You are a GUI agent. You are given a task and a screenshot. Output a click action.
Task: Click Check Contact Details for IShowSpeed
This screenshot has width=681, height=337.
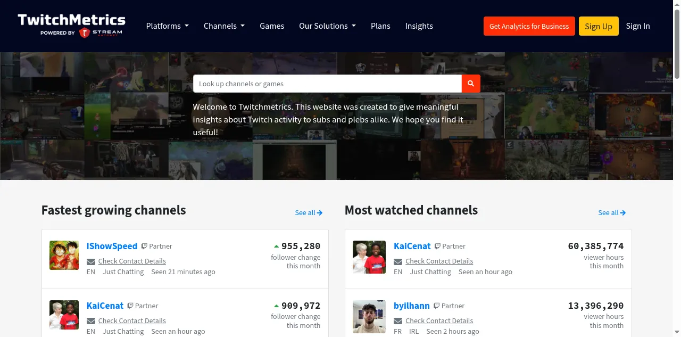[132, 261]
